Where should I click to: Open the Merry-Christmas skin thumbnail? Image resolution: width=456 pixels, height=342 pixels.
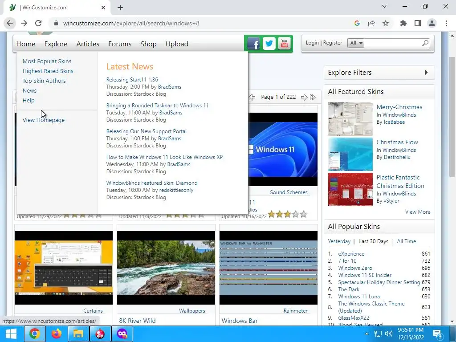pyautogui.click(x=350, y=119)
